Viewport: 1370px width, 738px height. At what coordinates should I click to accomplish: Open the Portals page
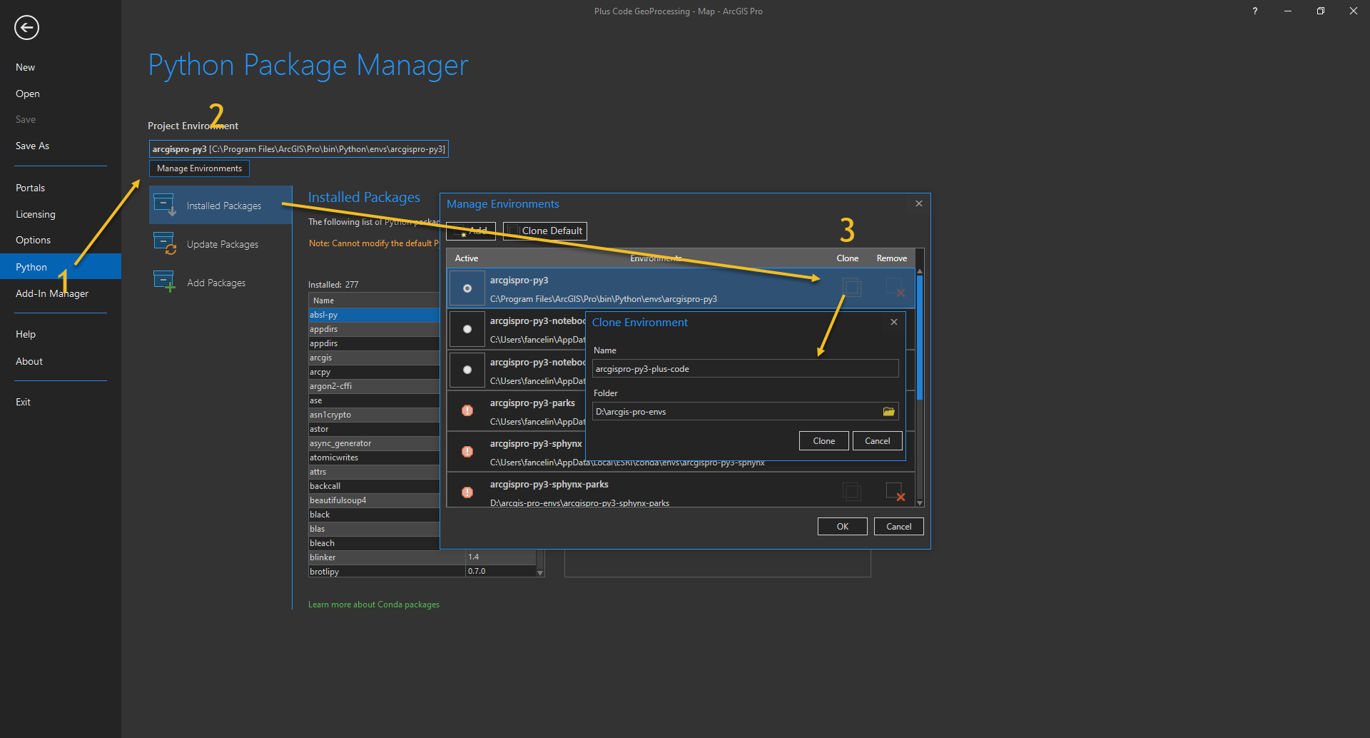point(30,188)
